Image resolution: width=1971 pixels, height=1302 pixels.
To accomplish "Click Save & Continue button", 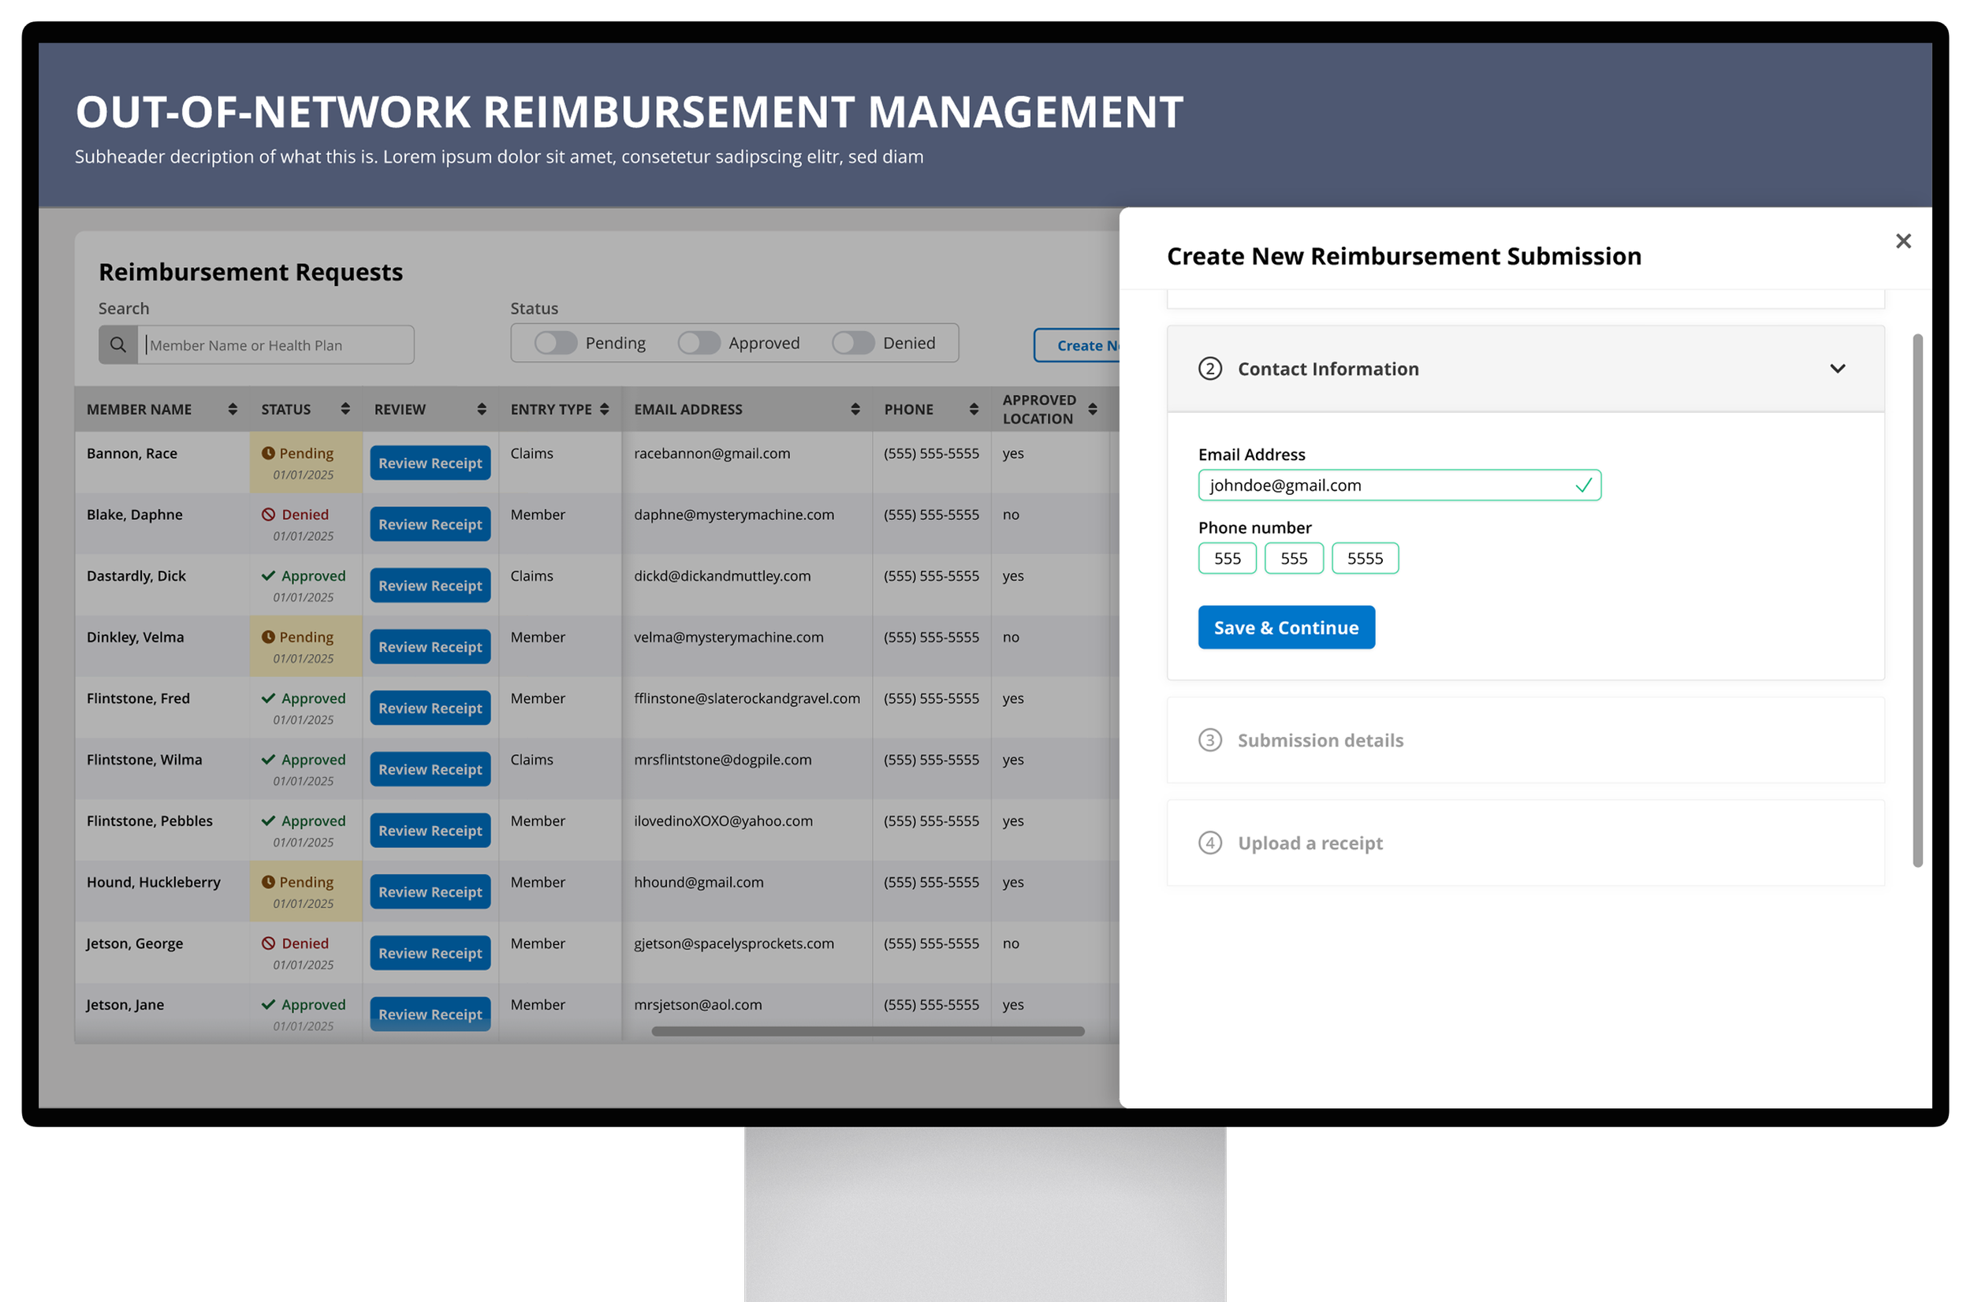I will pos(1287,627).
